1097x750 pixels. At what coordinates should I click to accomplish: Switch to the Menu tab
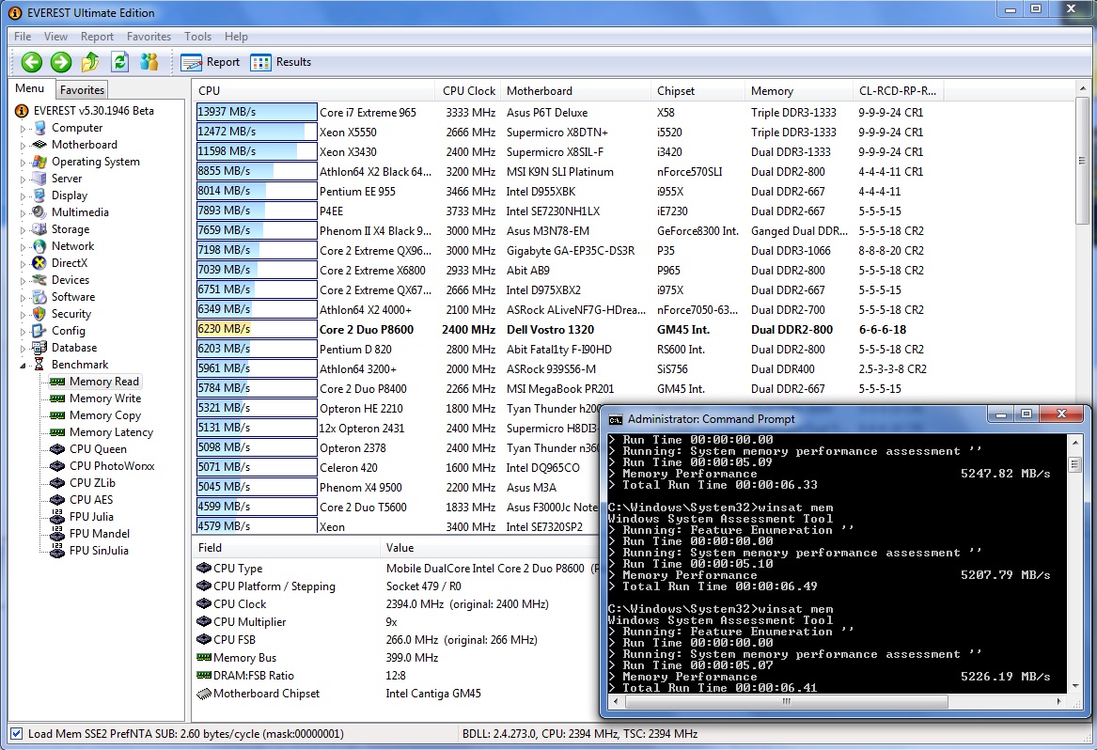point(30,88)
